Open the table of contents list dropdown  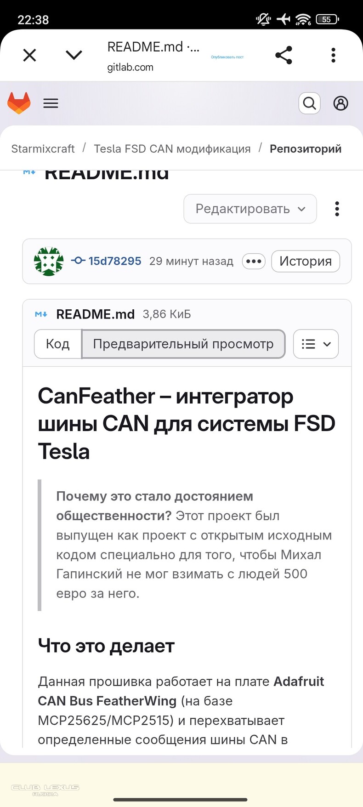click(316, 344)
